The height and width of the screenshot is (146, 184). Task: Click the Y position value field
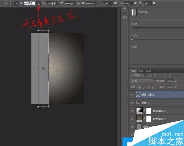[x=51, y=3]
